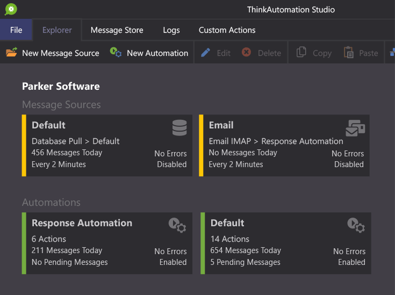Click 'No Errors' on Email card
Image resolution: width=395 pixels, height=295 pixels.
tap(348, 154)
